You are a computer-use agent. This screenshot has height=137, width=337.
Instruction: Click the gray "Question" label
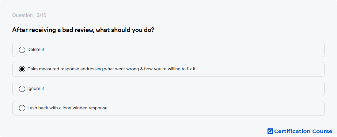(22, 15)
